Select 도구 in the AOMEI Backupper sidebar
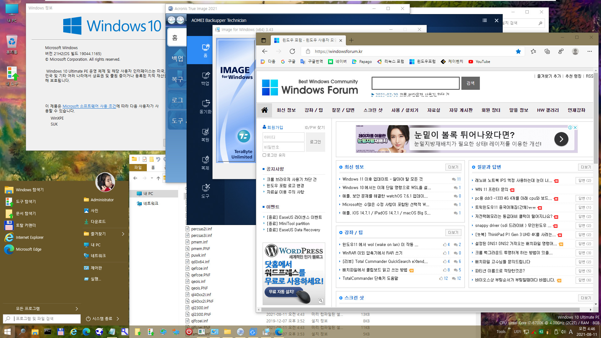The width and height of the screenshot is (601, 338). (205, 191)
